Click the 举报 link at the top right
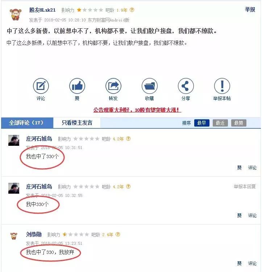The width and height of the screenshot is (262, 272). click(x=250, y=9)
